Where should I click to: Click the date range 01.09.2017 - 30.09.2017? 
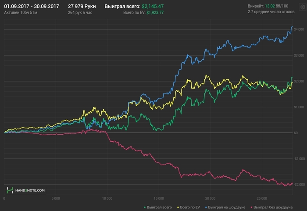pos(32,7)
